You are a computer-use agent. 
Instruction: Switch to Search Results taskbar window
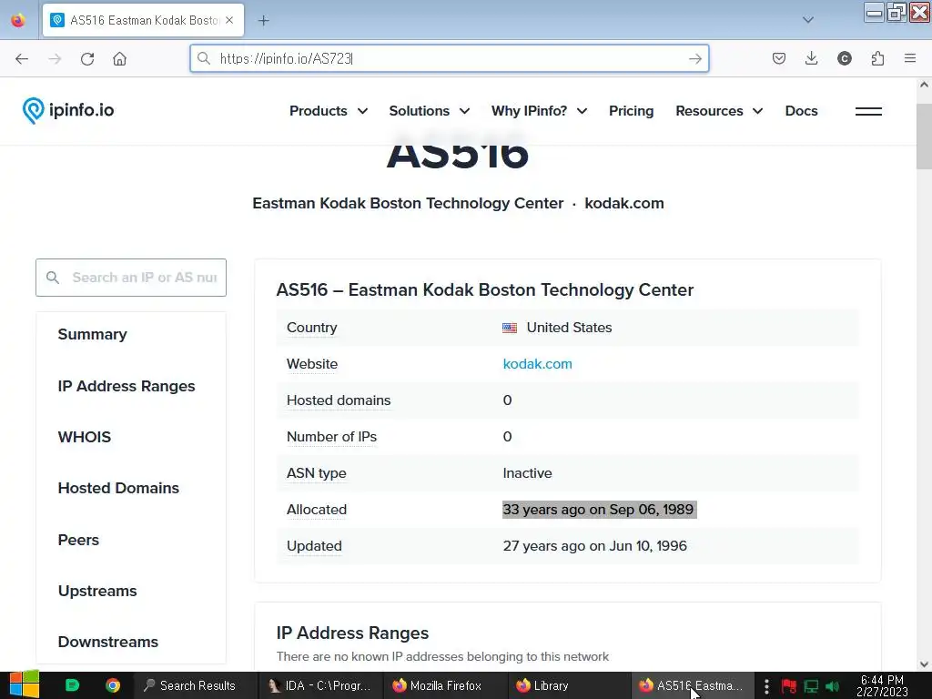[195, 685]
